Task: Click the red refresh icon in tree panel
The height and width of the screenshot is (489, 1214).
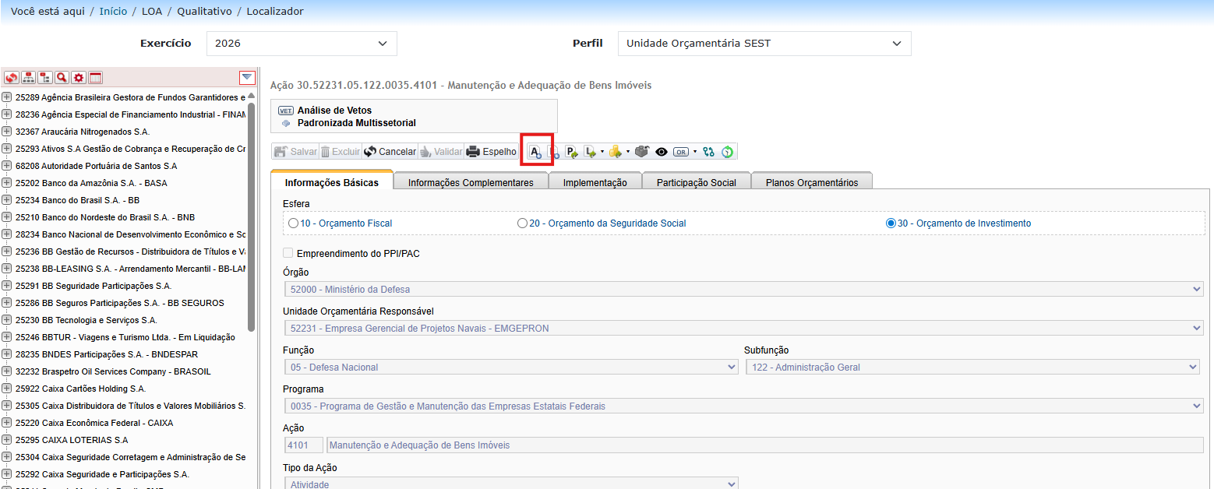Action: point(11,78)
